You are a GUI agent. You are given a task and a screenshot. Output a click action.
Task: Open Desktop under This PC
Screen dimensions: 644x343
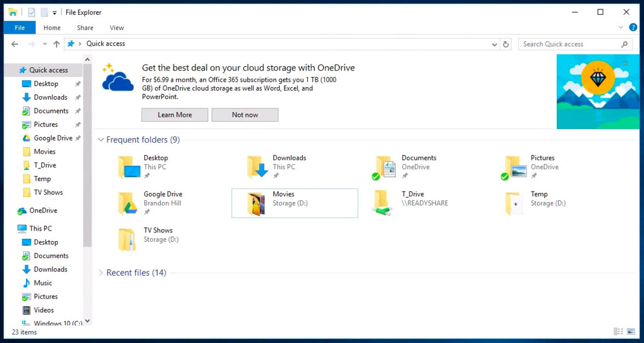click(46, 242)
